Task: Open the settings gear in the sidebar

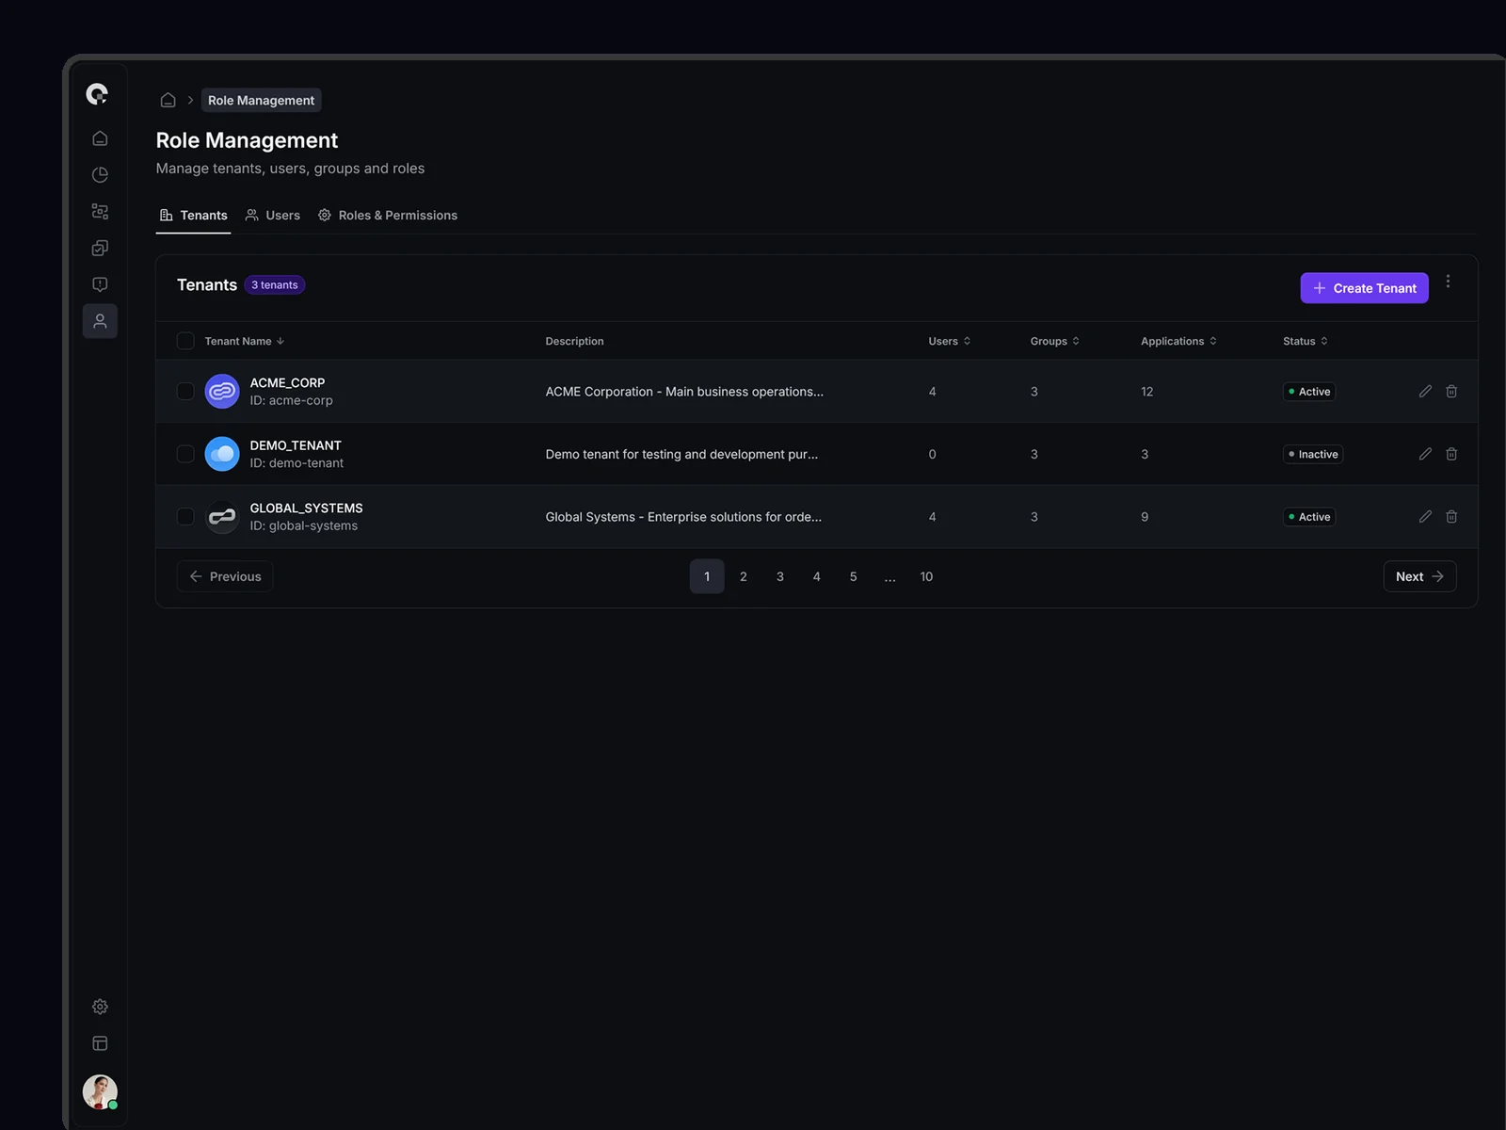Action: click(100, 1007)
